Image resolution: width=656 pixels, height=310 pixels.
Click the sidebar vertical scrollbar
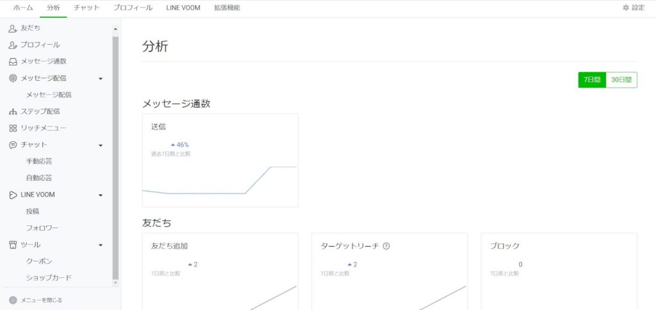point(115,154)
